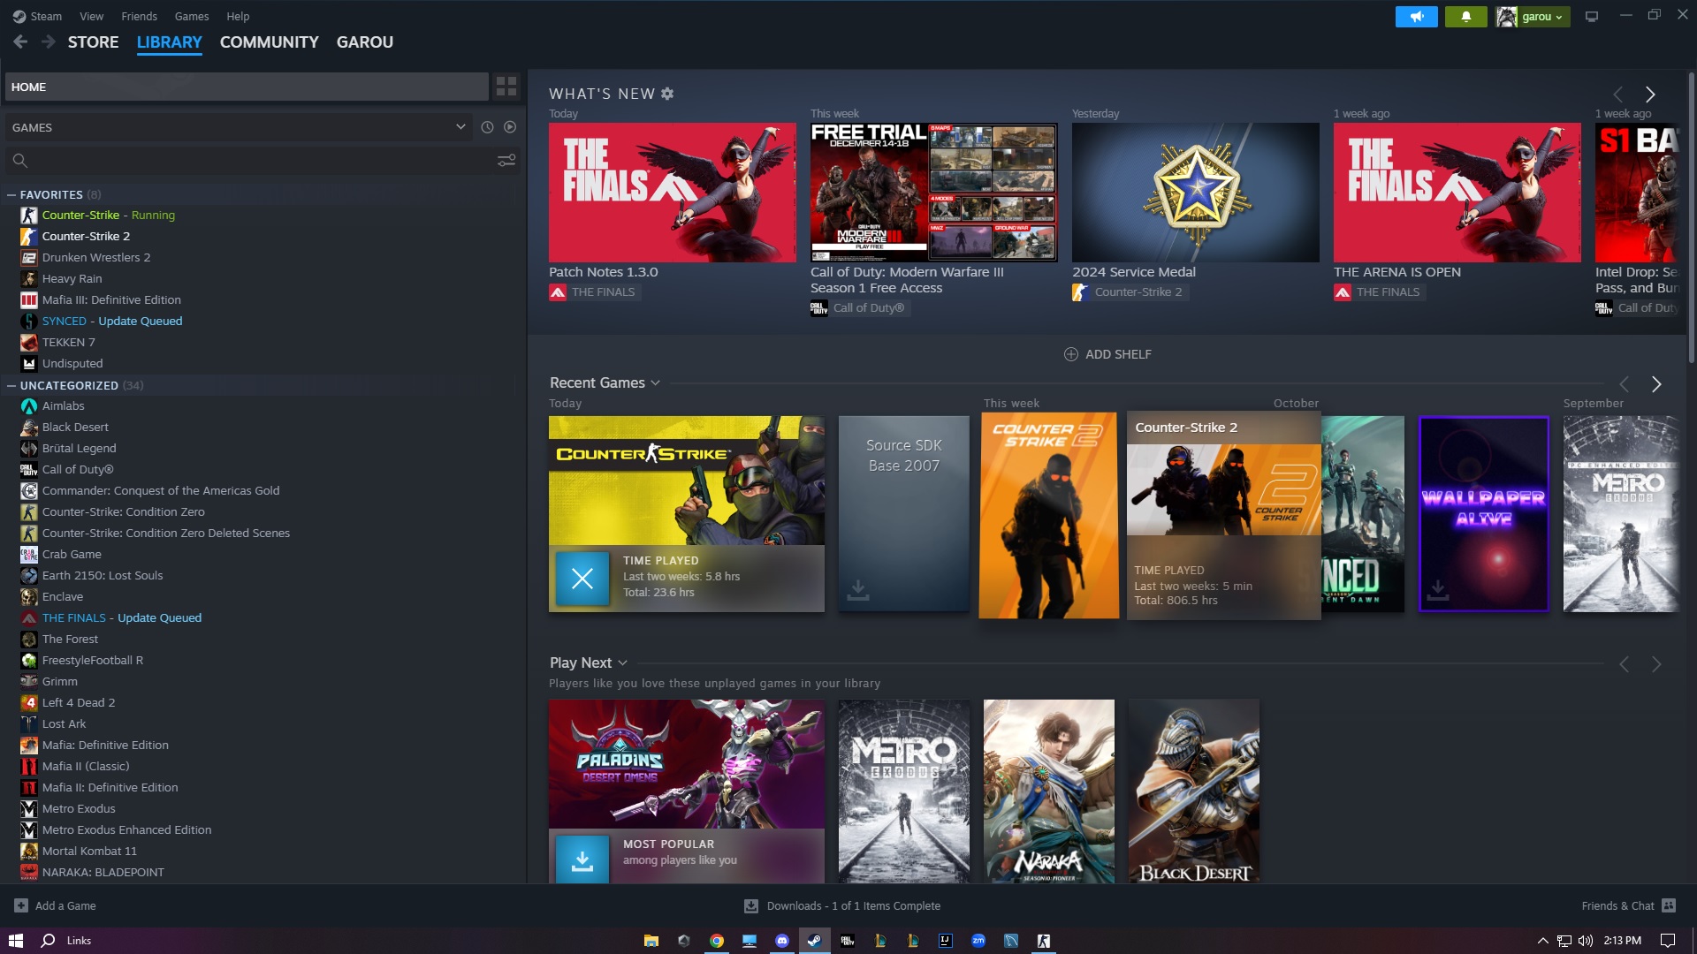This screenshot has width=1697, height=954.
Task: Toggle ready-to-play filter icon
Action: point(510,127)
